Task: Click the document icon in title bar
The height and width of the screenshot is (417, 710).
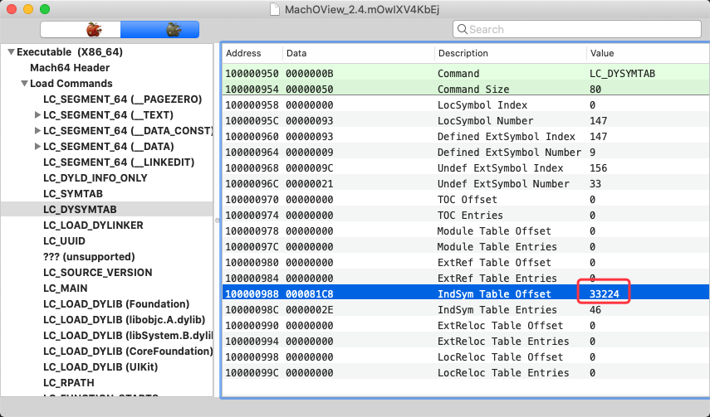Action: click(274, 9)
